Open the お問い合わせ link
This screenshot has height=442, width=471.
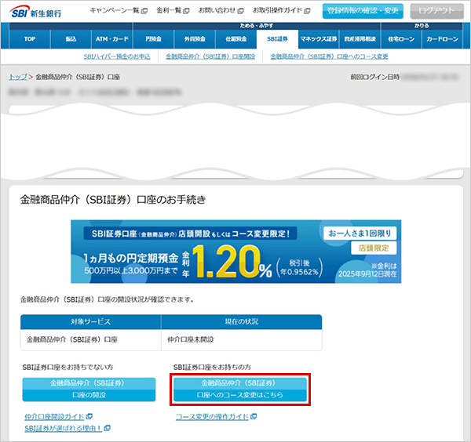[x=217, y=10]
